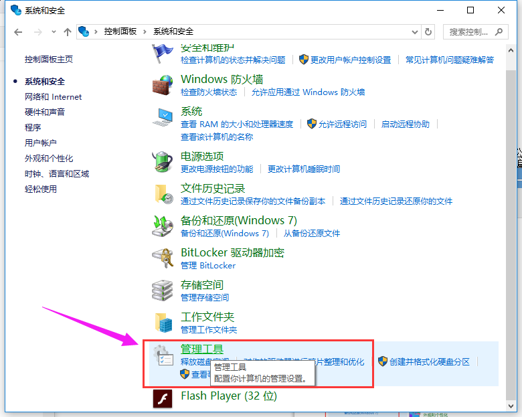Expand the chevron after 控制面板 breadcrumb
This screenshot has width=522, height=417.
coord(145,31)
